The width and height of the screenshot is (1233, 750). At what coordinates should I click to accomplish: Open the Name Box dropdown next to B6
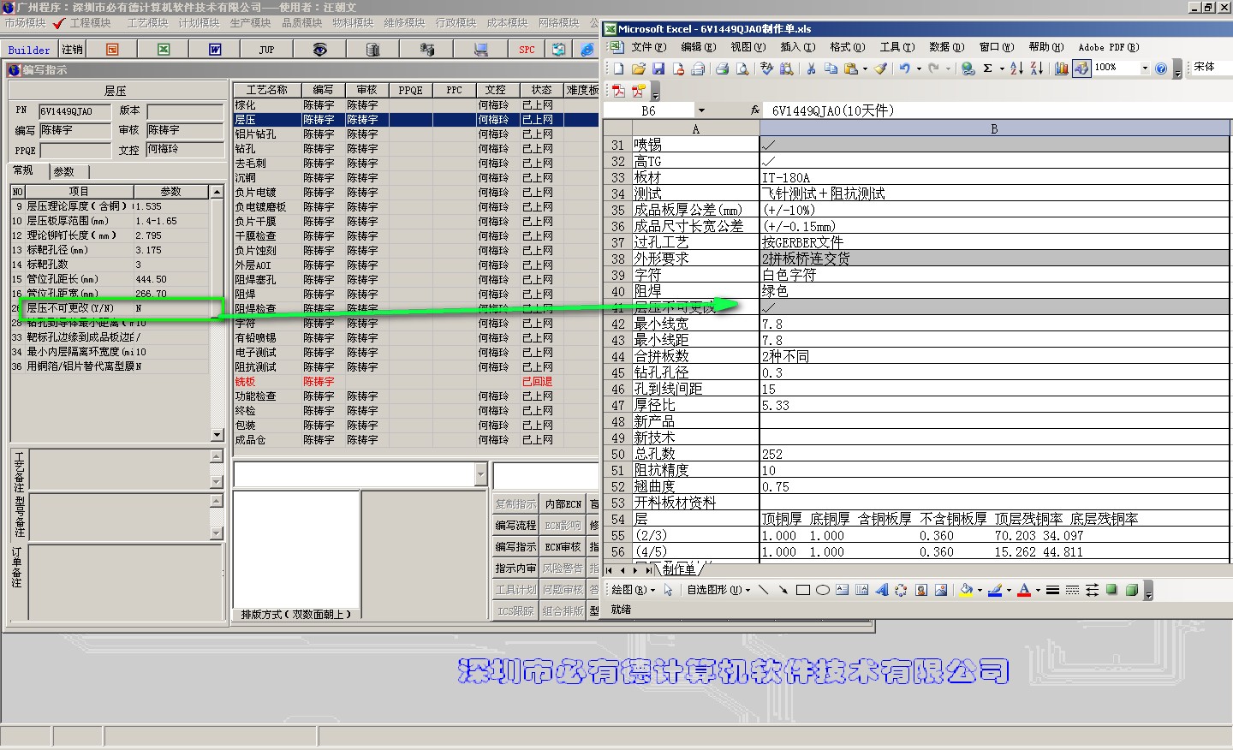[701, 110]
